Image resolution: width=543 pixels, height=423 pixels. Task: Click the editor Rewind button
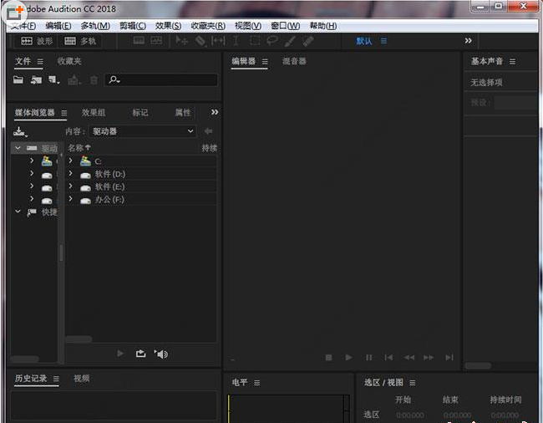[409, 357]
